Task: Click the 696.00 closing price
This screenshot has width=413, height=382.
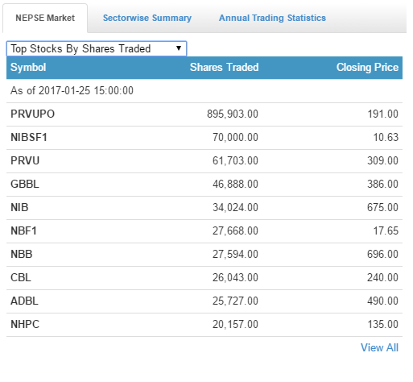Action: coord(382,254)
